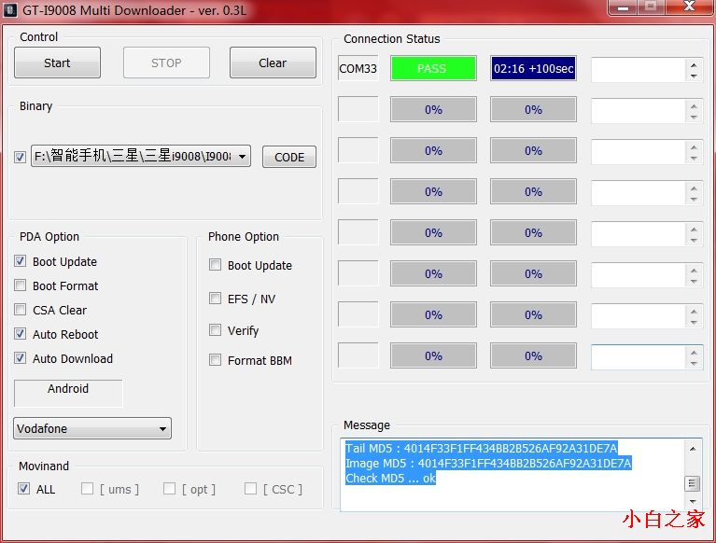This screenshot has width=716, height=543.
Task: Click fourth row's second 0% progress bar
Action: coord(533,191)
